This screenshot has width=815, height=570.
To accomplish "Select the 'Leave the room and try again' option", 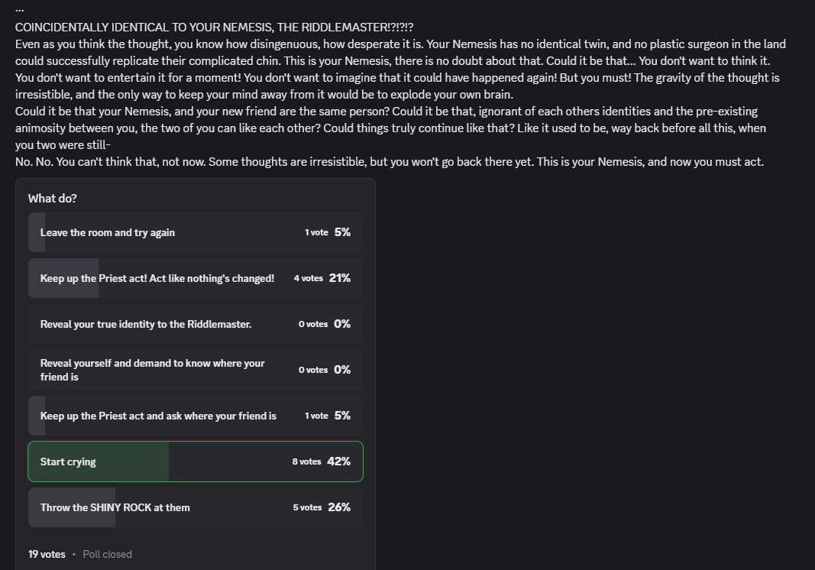I will coord(196,232).
